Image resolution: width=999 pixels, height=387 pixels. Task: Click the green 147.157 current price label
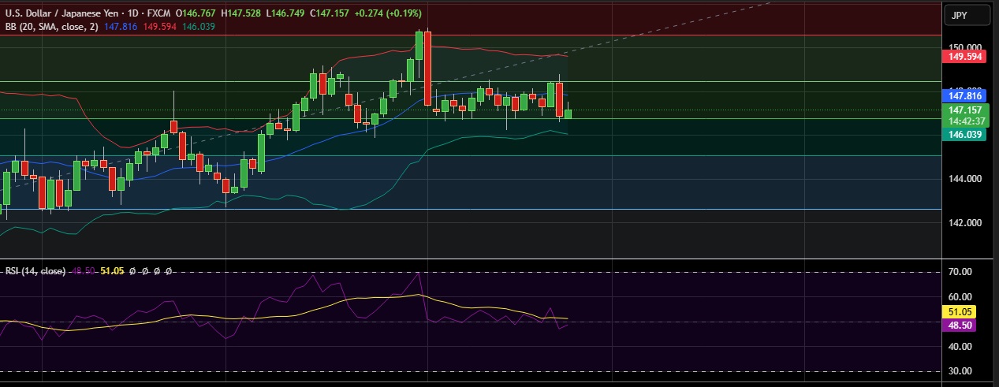pyautogui.click(x=964, y=110)
